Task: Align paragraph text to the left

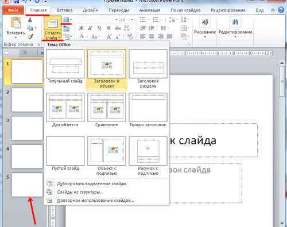Action: (x=143, y=36)
